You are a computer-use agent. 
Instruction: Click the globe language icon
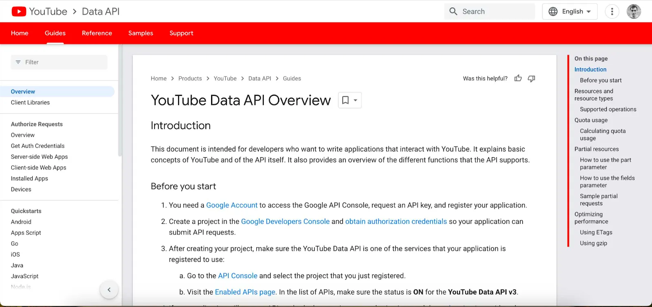coord(553,11)
